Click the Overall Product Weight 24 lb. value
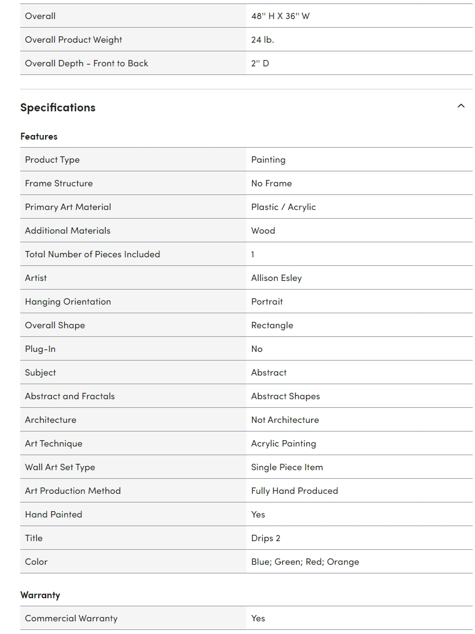This screenshot has height=634, width=475. (x=263, y=40)
